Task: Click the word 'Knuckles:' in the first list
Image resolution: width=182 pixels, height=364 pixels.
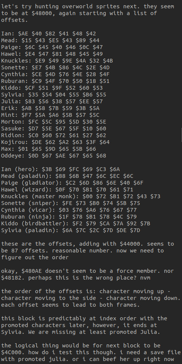Action: (16, 61)
